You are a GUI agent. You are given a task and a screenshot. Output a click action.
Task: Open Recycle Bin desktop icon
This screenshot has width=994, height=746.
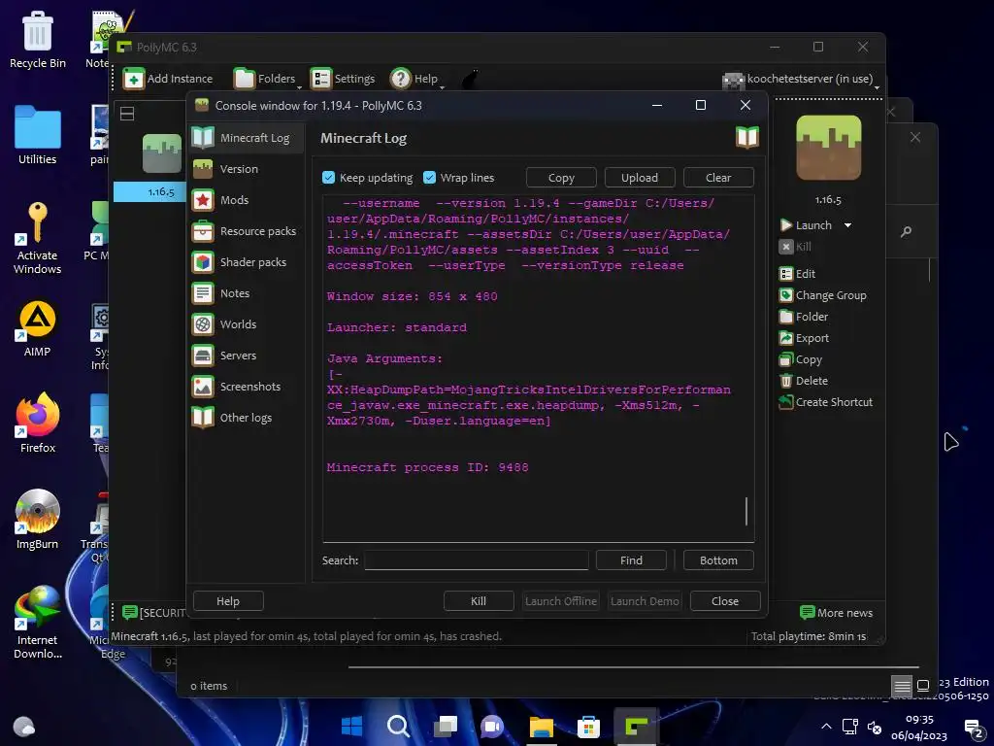38,40
